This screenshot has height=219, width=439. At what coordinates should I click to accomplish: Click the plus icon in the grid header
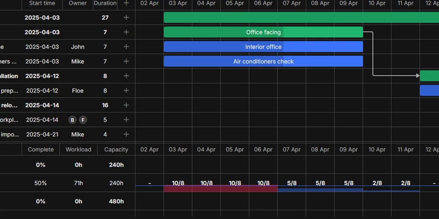point(126,3)
